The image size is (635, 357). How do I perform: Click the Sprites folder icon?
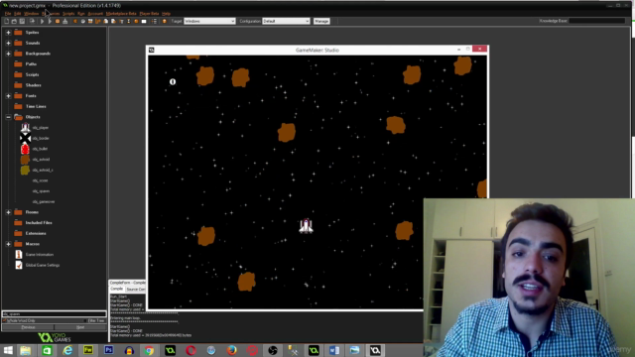(18, 33)
